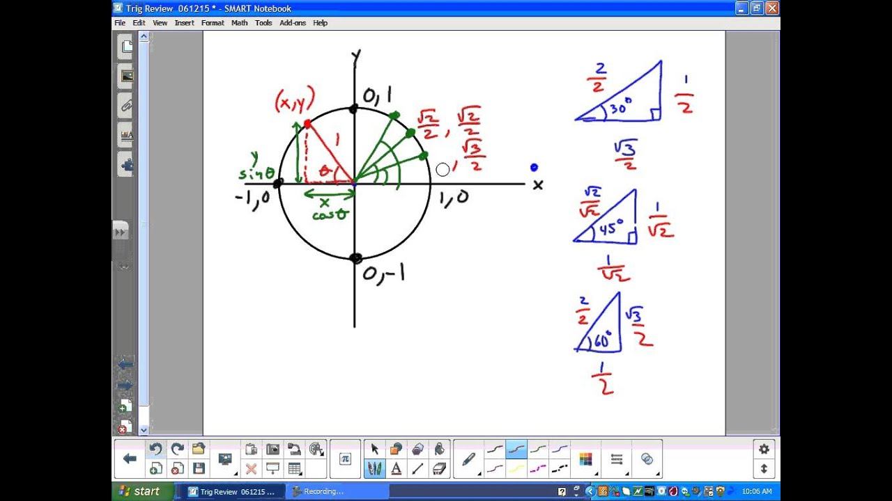The height and width of the screenshot is (501, 892).
Task: Open the Edit menu
Action: (139, 23)
